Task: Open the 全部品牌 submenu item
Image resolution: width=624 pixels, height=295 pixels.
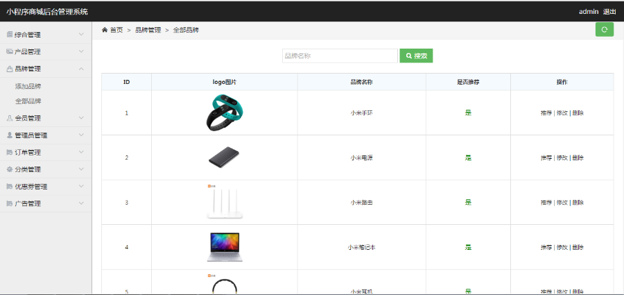Action: pos(28,101)
